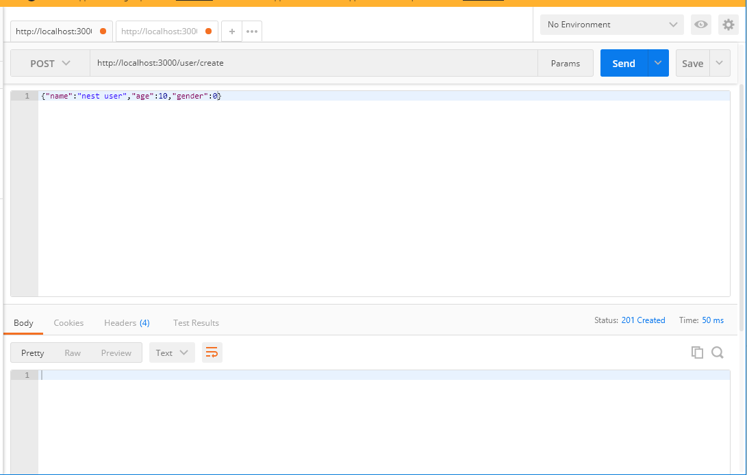
Task: Click the 201 Created status text
Action: 643,320
